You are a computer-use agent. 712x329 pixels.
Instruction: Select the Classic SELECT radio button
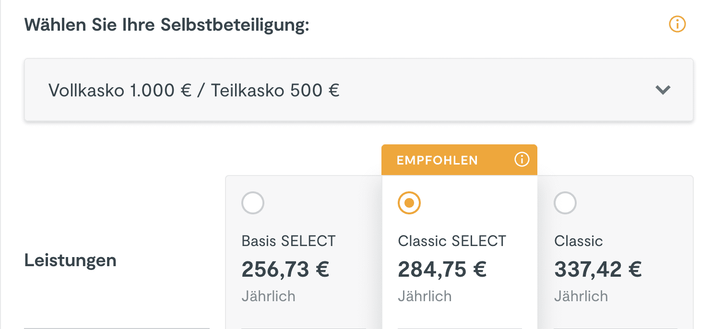[409, 203]
